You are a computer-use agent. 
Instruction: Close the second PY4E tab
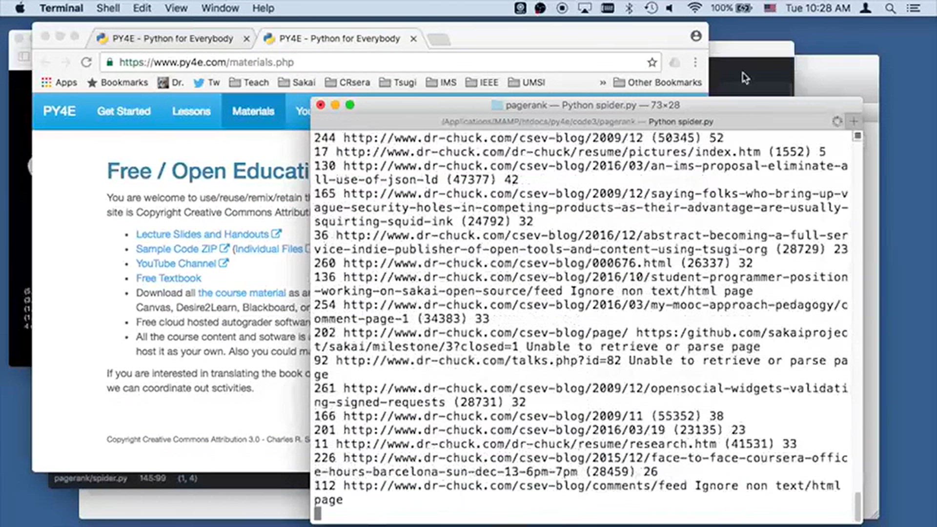(x=413, y=39)
